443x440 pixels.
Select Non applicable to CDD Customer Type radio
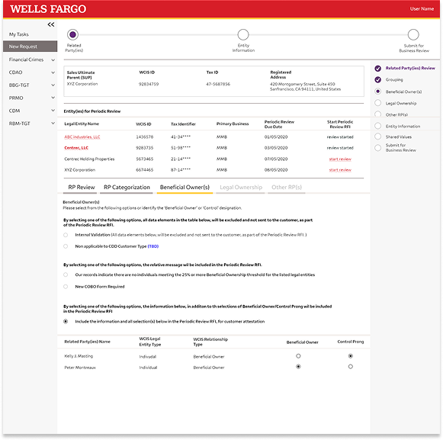[x=66, y=246]
